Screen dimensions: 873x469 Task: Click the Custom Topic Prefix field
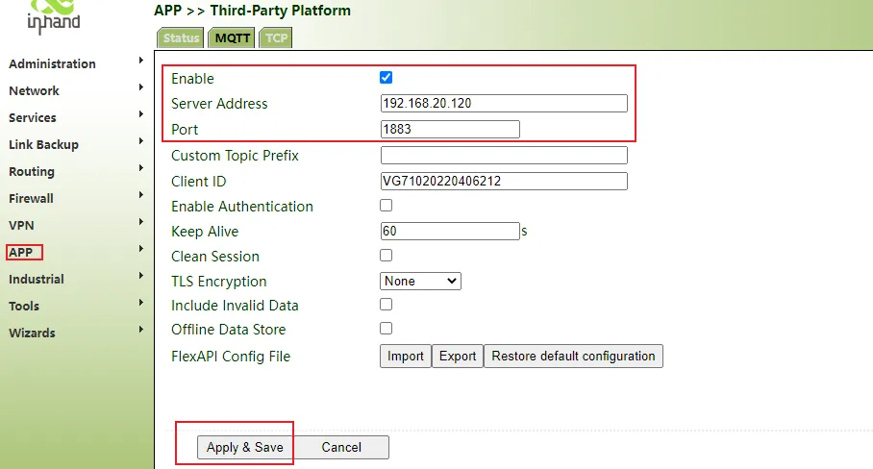point(504,156)
